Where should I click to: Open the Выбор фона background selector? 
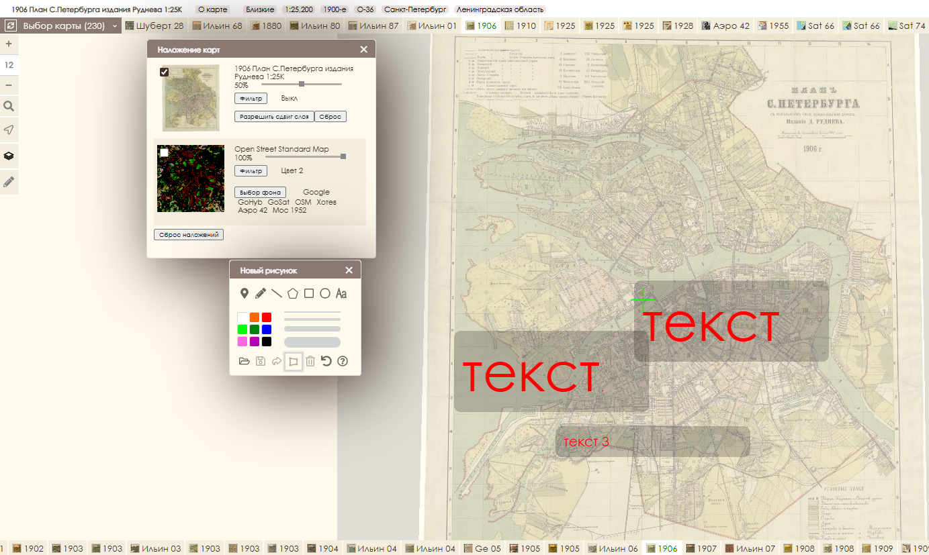pyautogui.click(x=260, y=193)
